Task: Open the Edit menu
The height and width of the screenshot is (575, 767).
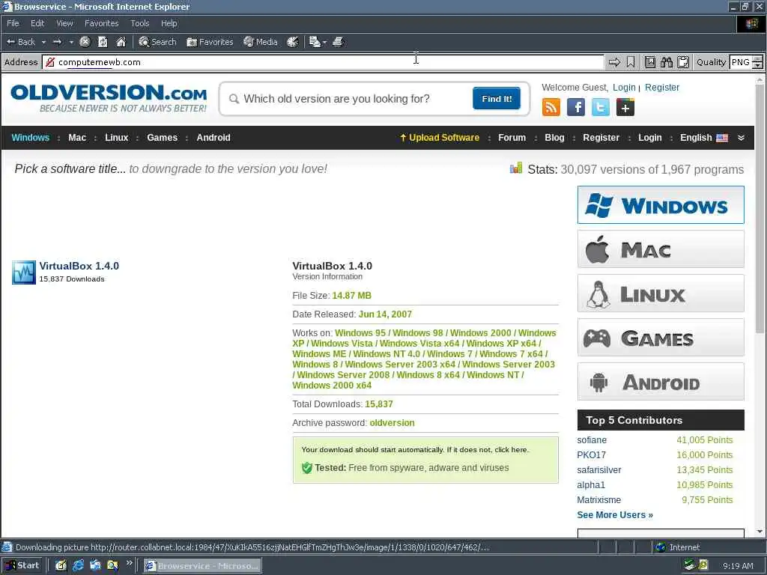Action: (37, 23)
